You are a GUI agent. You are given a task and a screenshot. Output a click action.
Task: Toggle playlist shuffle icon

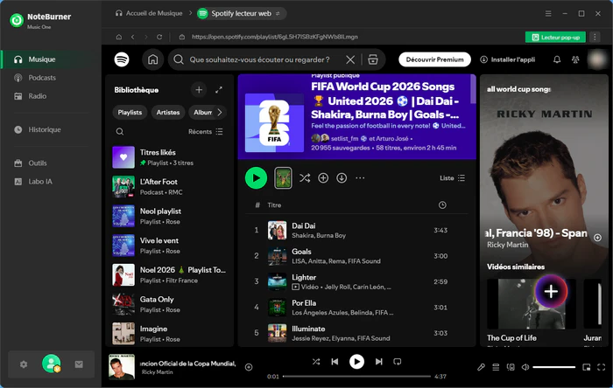point(305,178)
